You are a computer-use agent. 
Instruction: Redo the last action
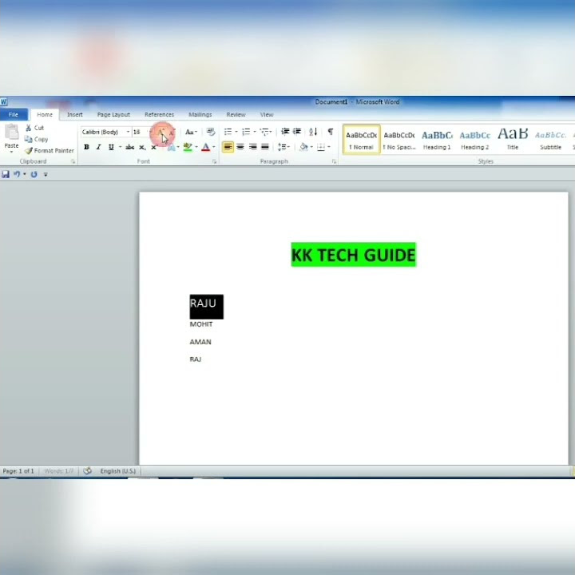tap(34, 174)
